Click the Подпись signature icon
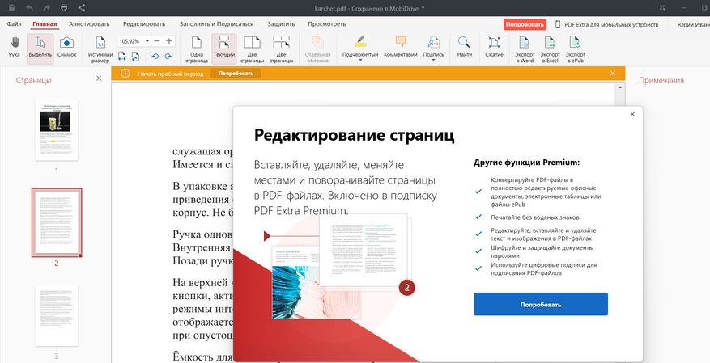710x363 pixels. tap(433, 43)
